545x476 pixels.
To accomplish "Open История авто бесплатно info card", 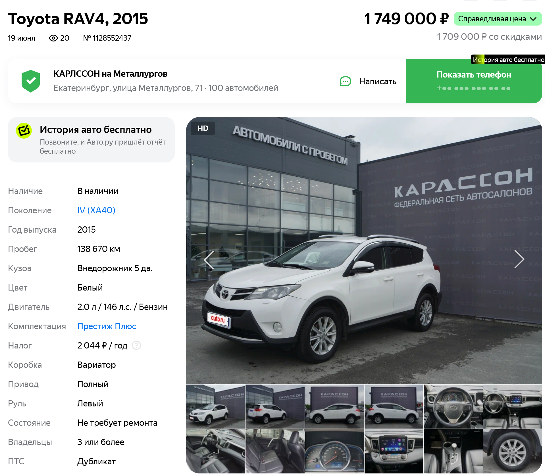I will click(x=91, y=140).
